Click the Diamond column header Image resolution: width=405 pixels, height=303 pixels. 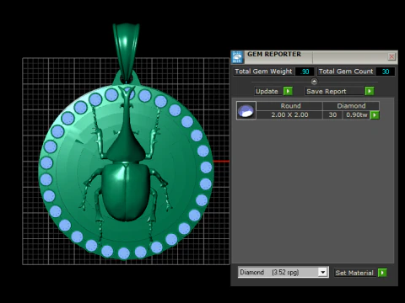351,106
